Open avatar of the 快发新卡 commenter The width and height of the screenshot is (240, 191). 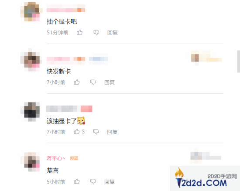(30, 60)
